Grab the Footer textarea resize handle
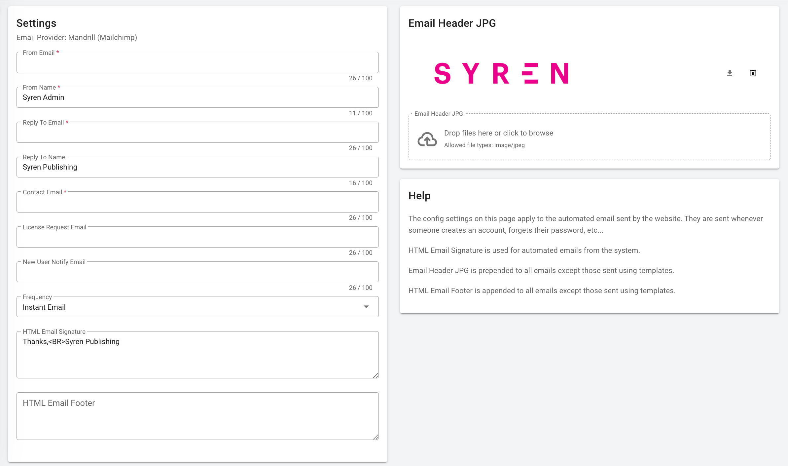 click(x=376, y=437)
